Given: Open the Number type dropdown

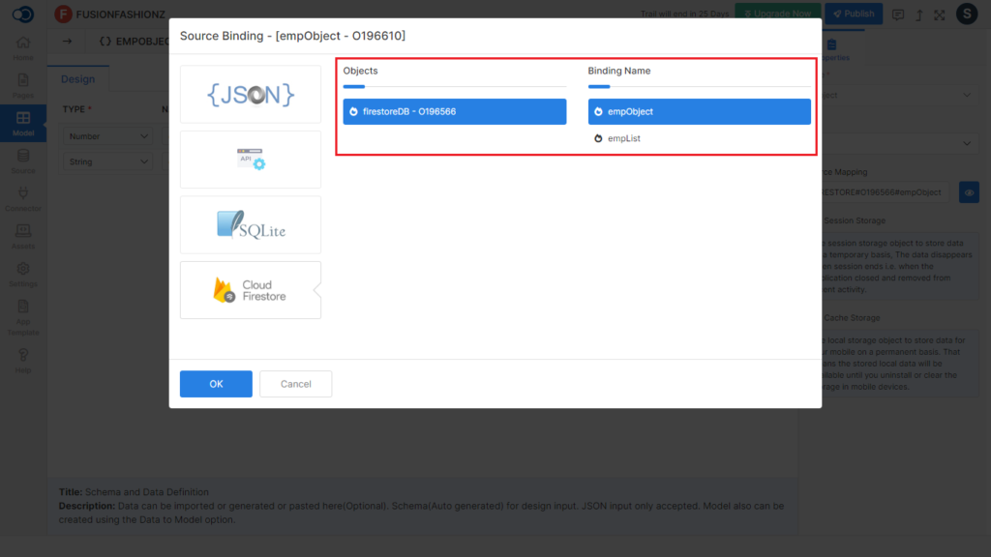Looking at the screenshot, I should click(x=108, y=136).
